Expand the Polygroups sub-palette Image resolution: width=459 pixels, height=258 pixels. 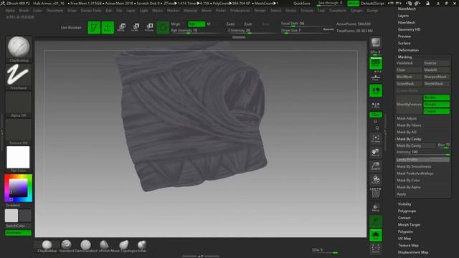407,211
